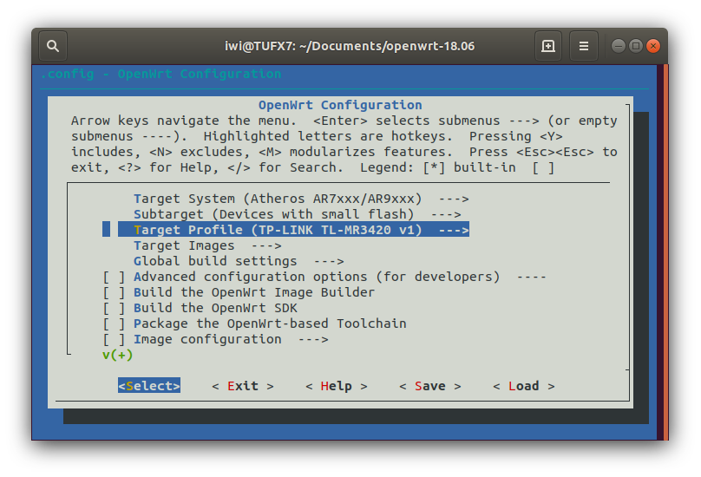Select Subtarget (Devices with small flash) entry
This screenshot has height=477, width=701.
[298, 214]
